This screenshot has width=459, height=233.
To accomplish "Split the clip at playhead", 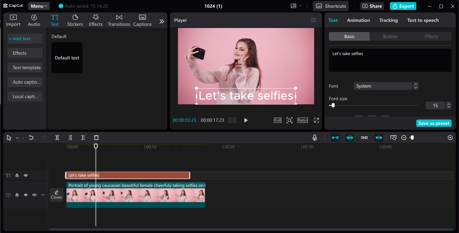I will pos(57,137).
